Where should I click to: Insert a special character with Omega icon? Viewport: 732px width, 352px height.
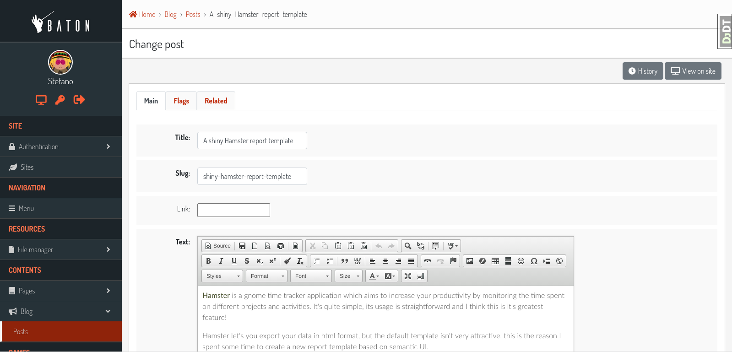[x=534, y=261]
